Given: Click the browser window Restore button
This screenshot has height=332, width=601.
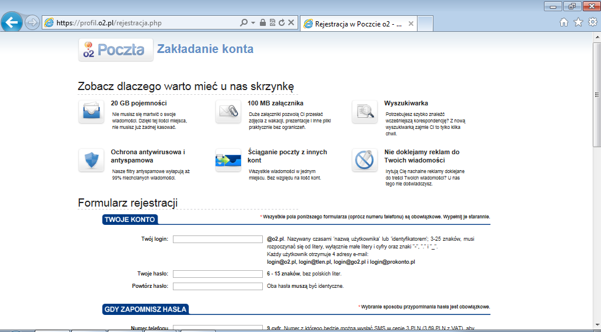Looking at the screenshot, I should [x=572, y=6].
